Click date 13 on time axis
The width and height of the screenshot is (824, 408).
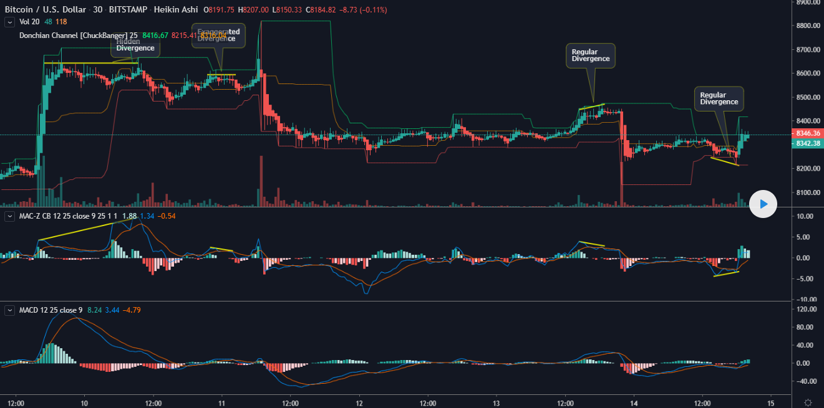click(x=497, y=402)
